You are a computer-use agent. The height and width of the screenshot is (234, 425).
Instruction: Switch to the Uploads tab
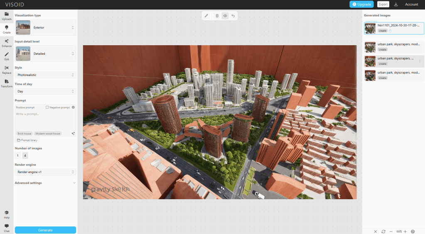coord(7,16)
